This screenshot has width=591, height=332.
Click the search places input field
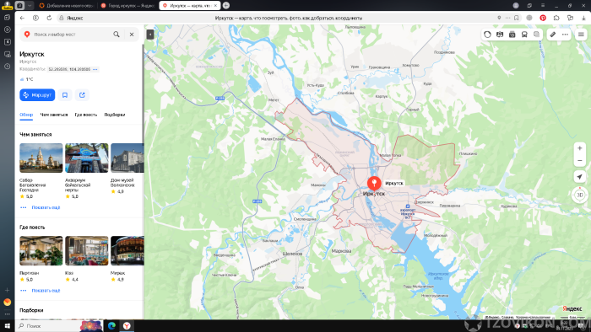coord(72,35)
